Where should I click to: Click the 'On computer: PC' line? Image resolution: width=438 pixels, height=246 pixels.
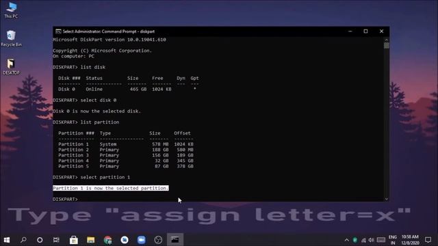[x=73, y=56]
